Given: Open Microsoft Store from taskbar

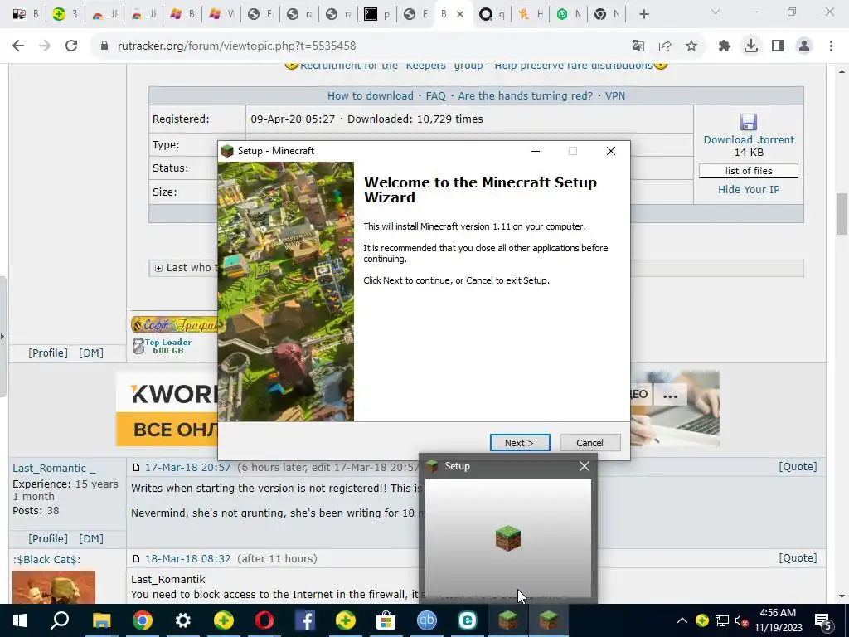Looking at the screenshot, I should tap(386, 620).
